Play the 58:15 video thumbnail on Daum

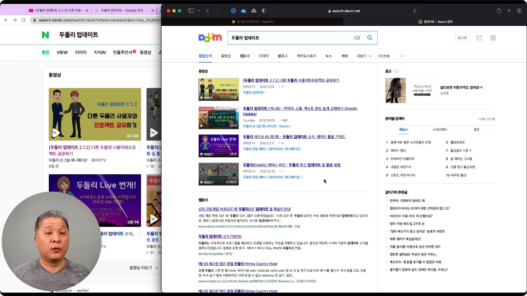pyautogui.click(x=219, y=146)
